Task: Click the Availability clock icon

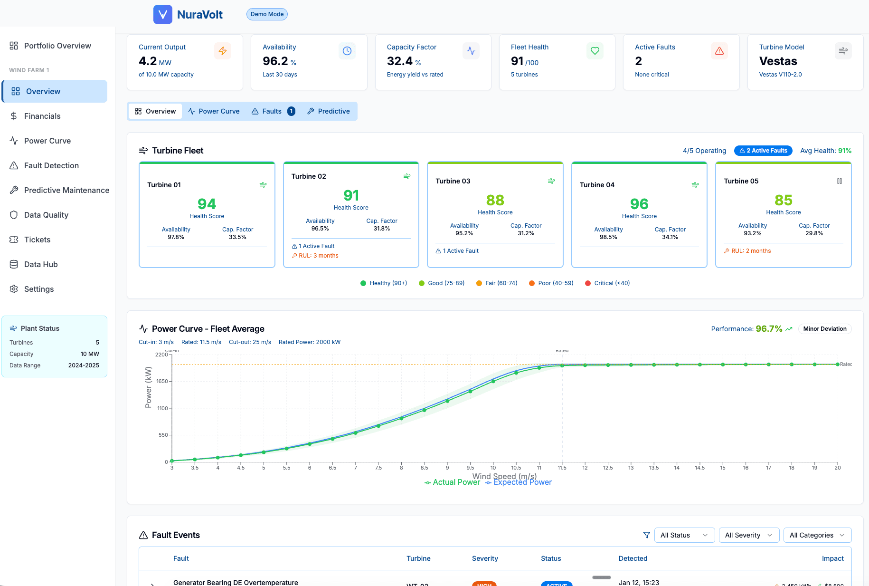Action: tap(347, 51)
